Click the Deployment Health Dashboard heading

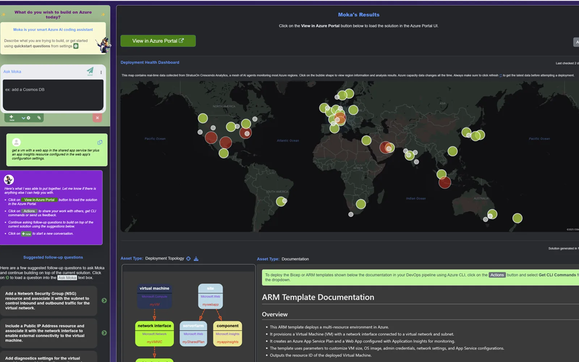pyautogui.click(x=150, y=62)
